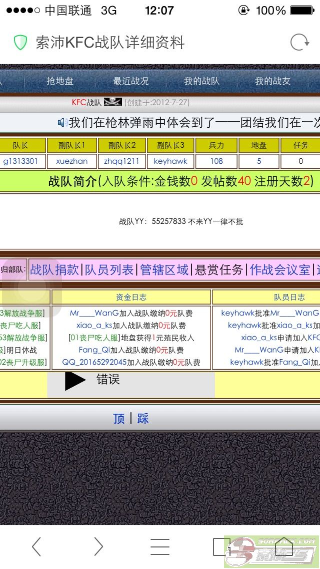320x569 pixels.
Task: Open the browser hamburger menu
Action: pyautogui.click(x=159, y=546)
